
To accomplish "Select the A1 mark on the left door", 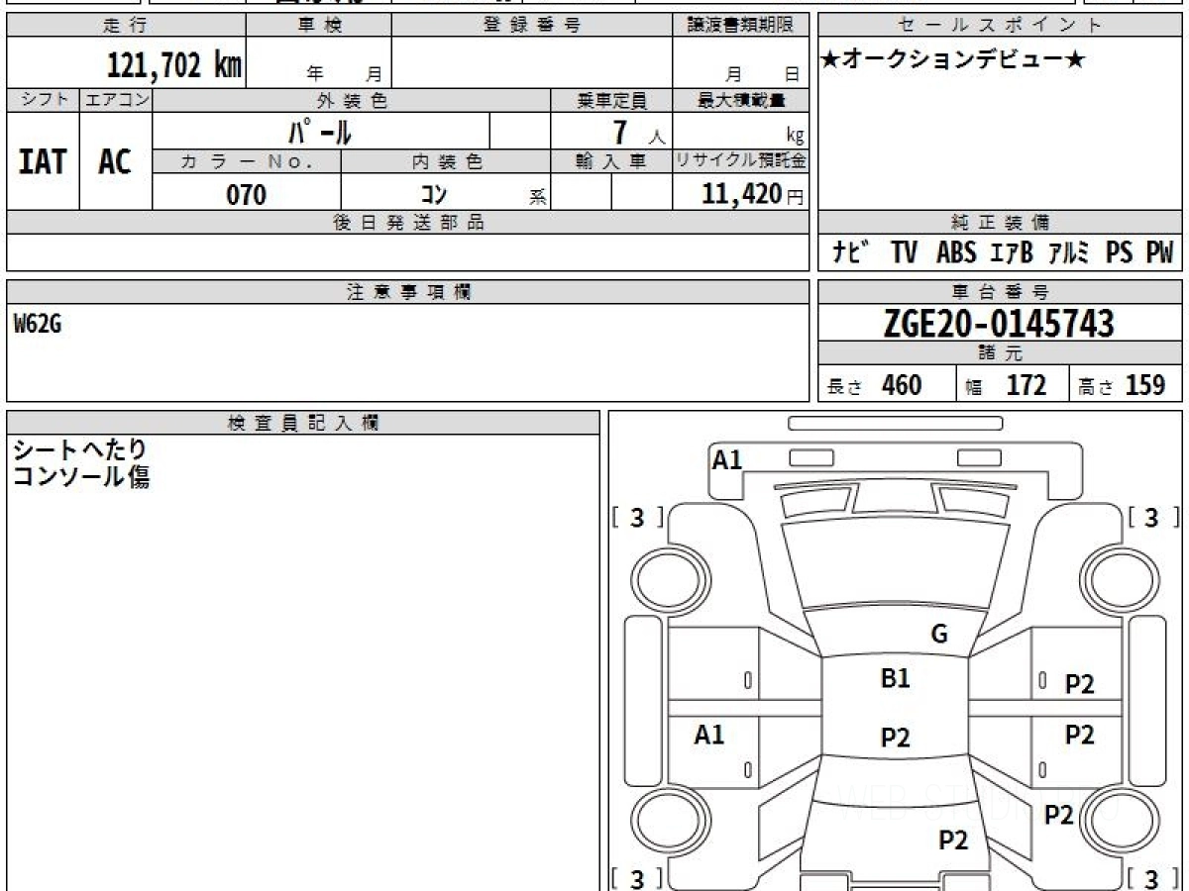I will [709, 735].
